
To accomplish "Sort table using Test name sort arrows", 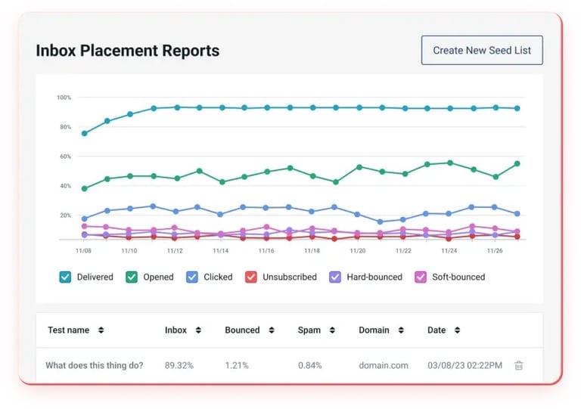I will (x=101, y=330).
